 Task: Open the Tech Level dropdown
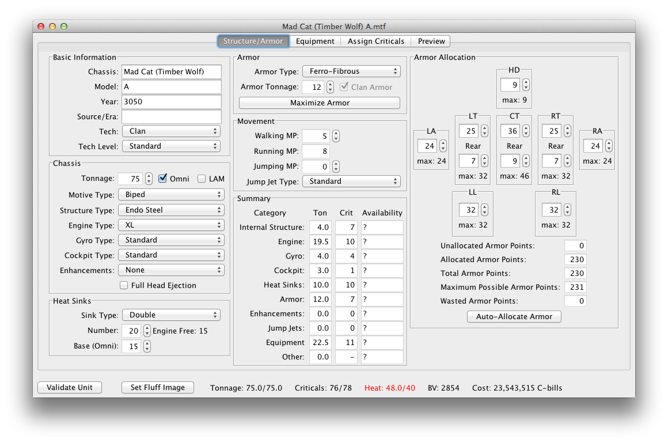(171, 146)
